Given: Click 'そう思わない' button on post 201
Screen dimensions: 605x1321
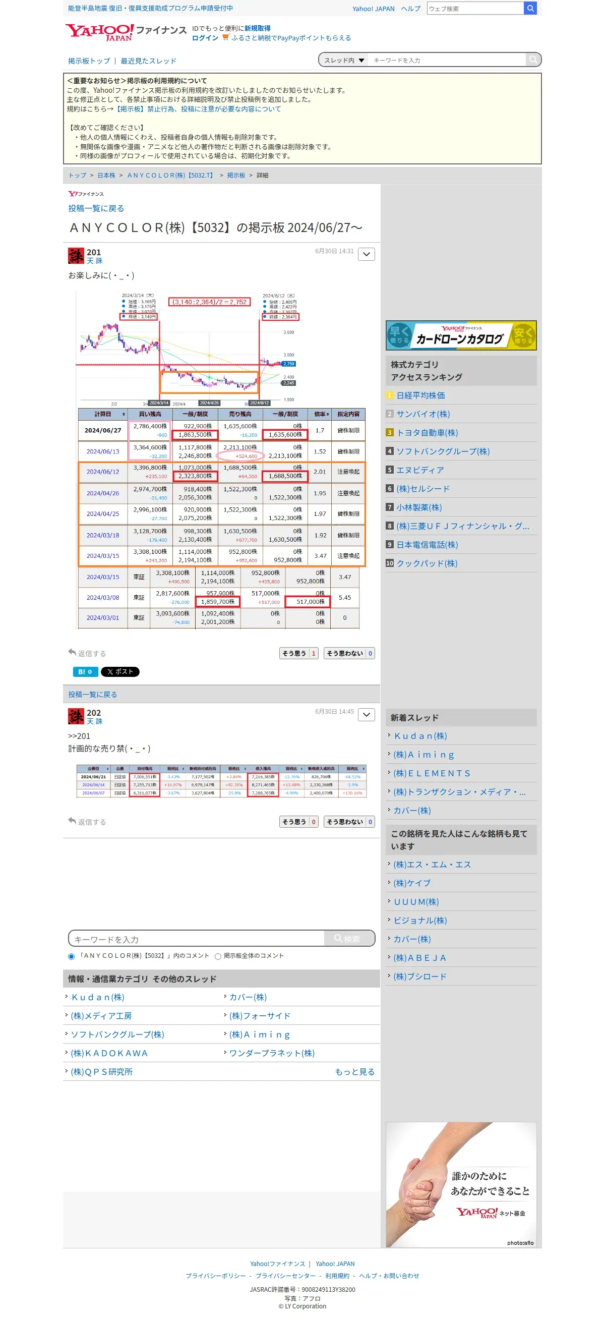Looking at the screenshot, I should tap(349, 653).
